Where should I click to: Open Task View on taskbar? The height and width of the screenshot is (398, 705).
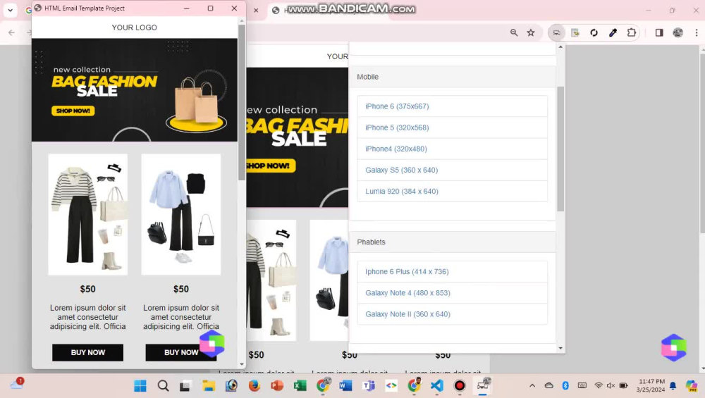tap(185, 386)
